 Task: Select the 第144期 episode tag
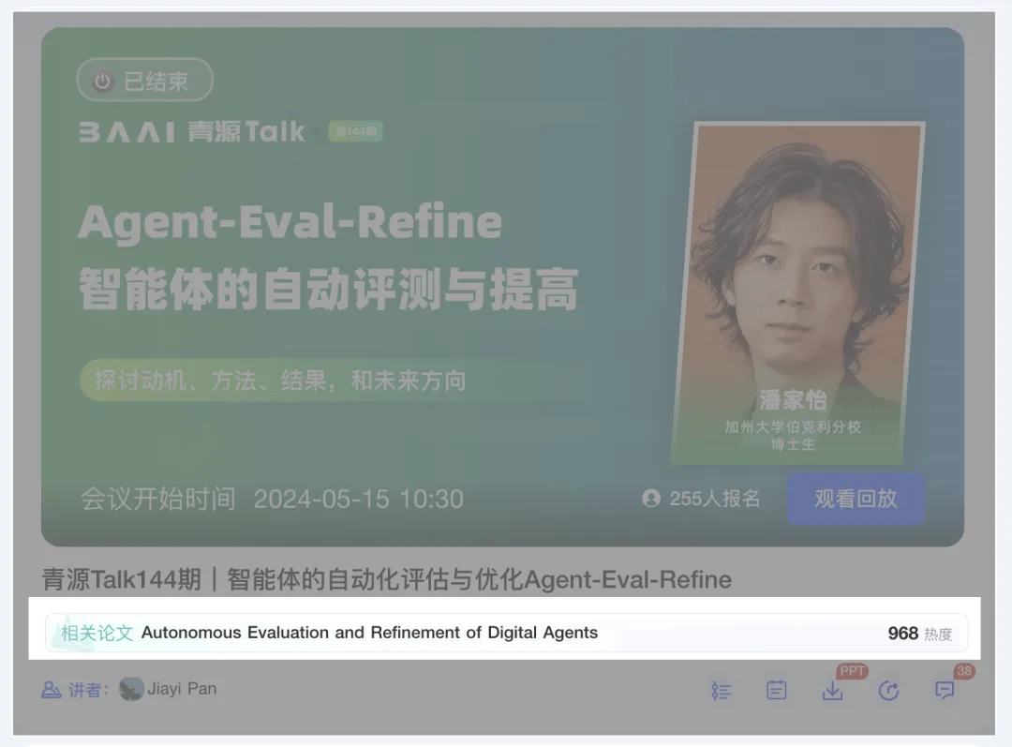click(355, 132)
